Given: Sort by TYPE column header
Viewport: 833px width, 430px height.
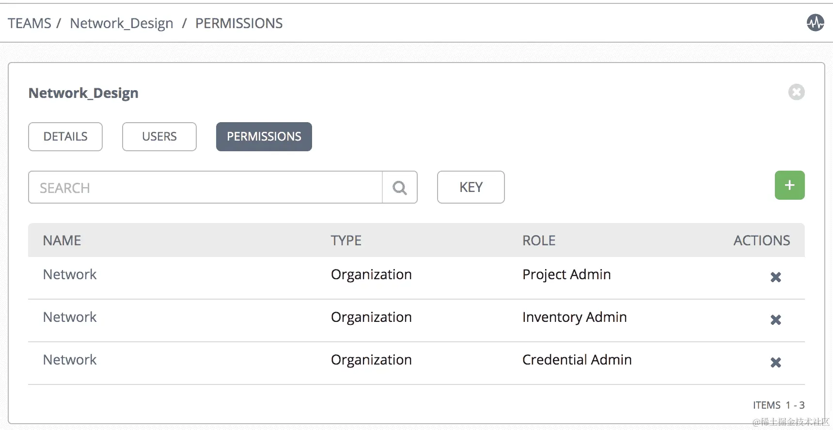Looking at the screenshot, I should coord(346,240).
